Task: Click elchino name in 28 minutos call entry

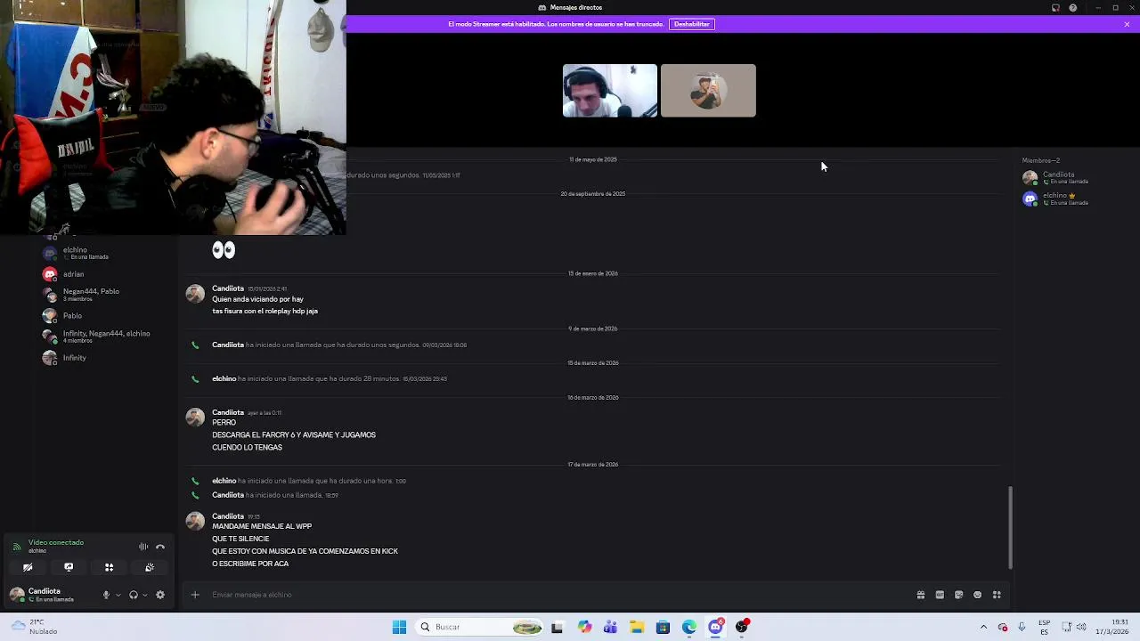Action: click(224, 378)
